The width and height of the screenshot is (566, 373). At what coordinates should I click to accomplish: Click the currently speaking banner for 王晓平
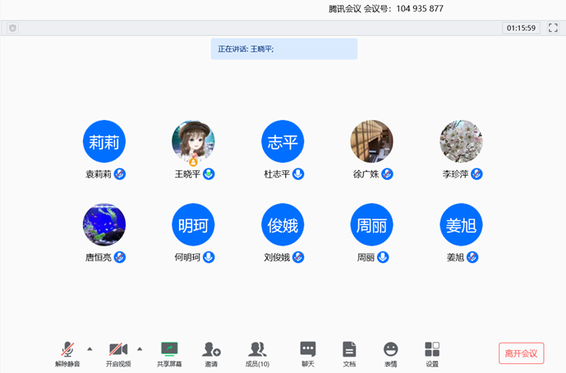tap(283, 49)
